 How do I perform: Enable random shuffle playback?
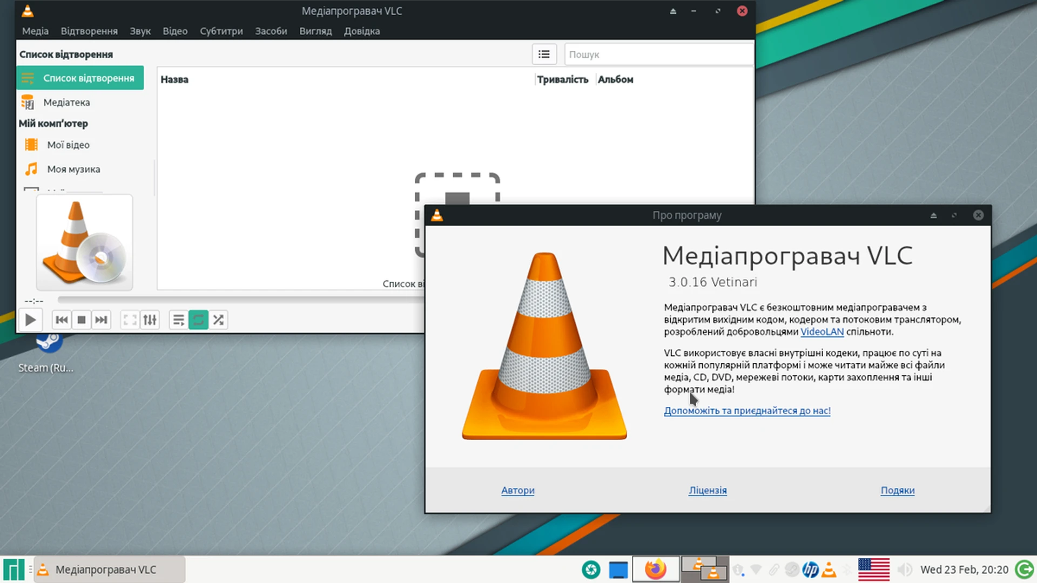218,320
